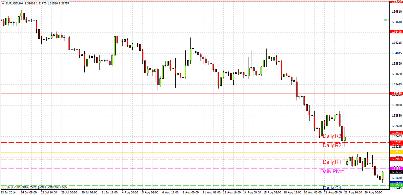Select the Daily R1 resistance label

(x=331, y=162)
